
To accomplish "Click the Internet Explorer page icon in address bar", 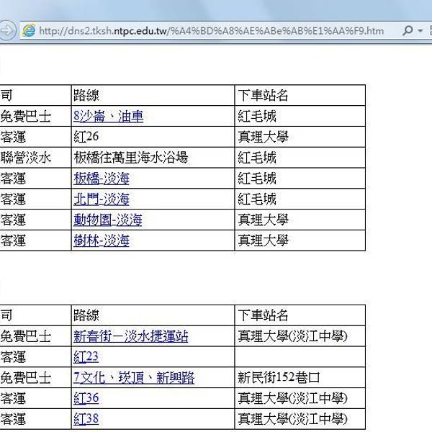I will tap(29, 31).
